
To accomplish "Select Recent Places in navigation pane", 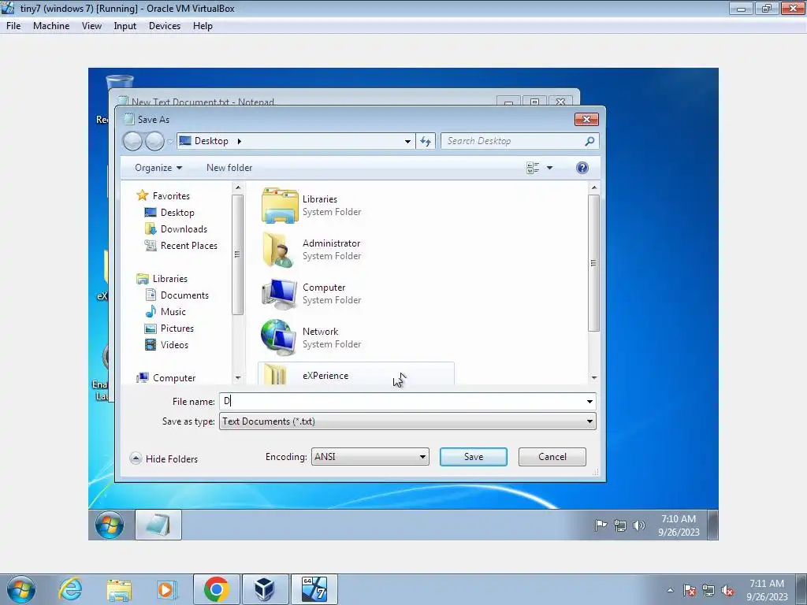I will pos(189,246).
